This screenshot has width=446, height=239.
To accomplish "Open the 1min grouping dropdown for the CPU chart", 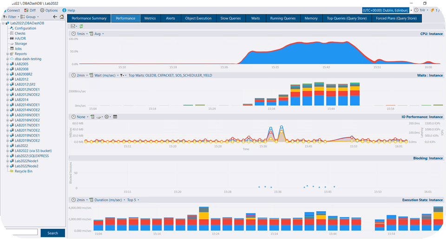I will click(x=79, y=33).
